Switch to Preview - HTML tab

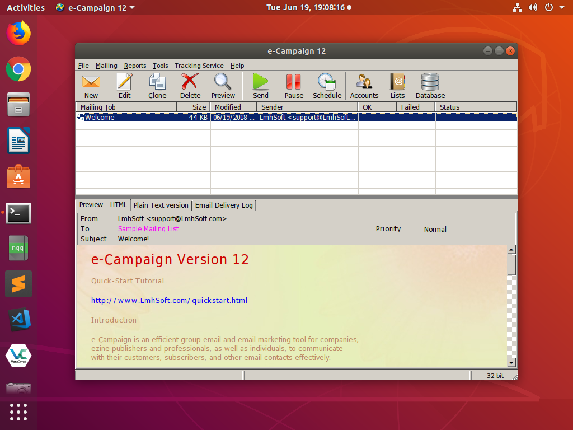pos(103,205)
